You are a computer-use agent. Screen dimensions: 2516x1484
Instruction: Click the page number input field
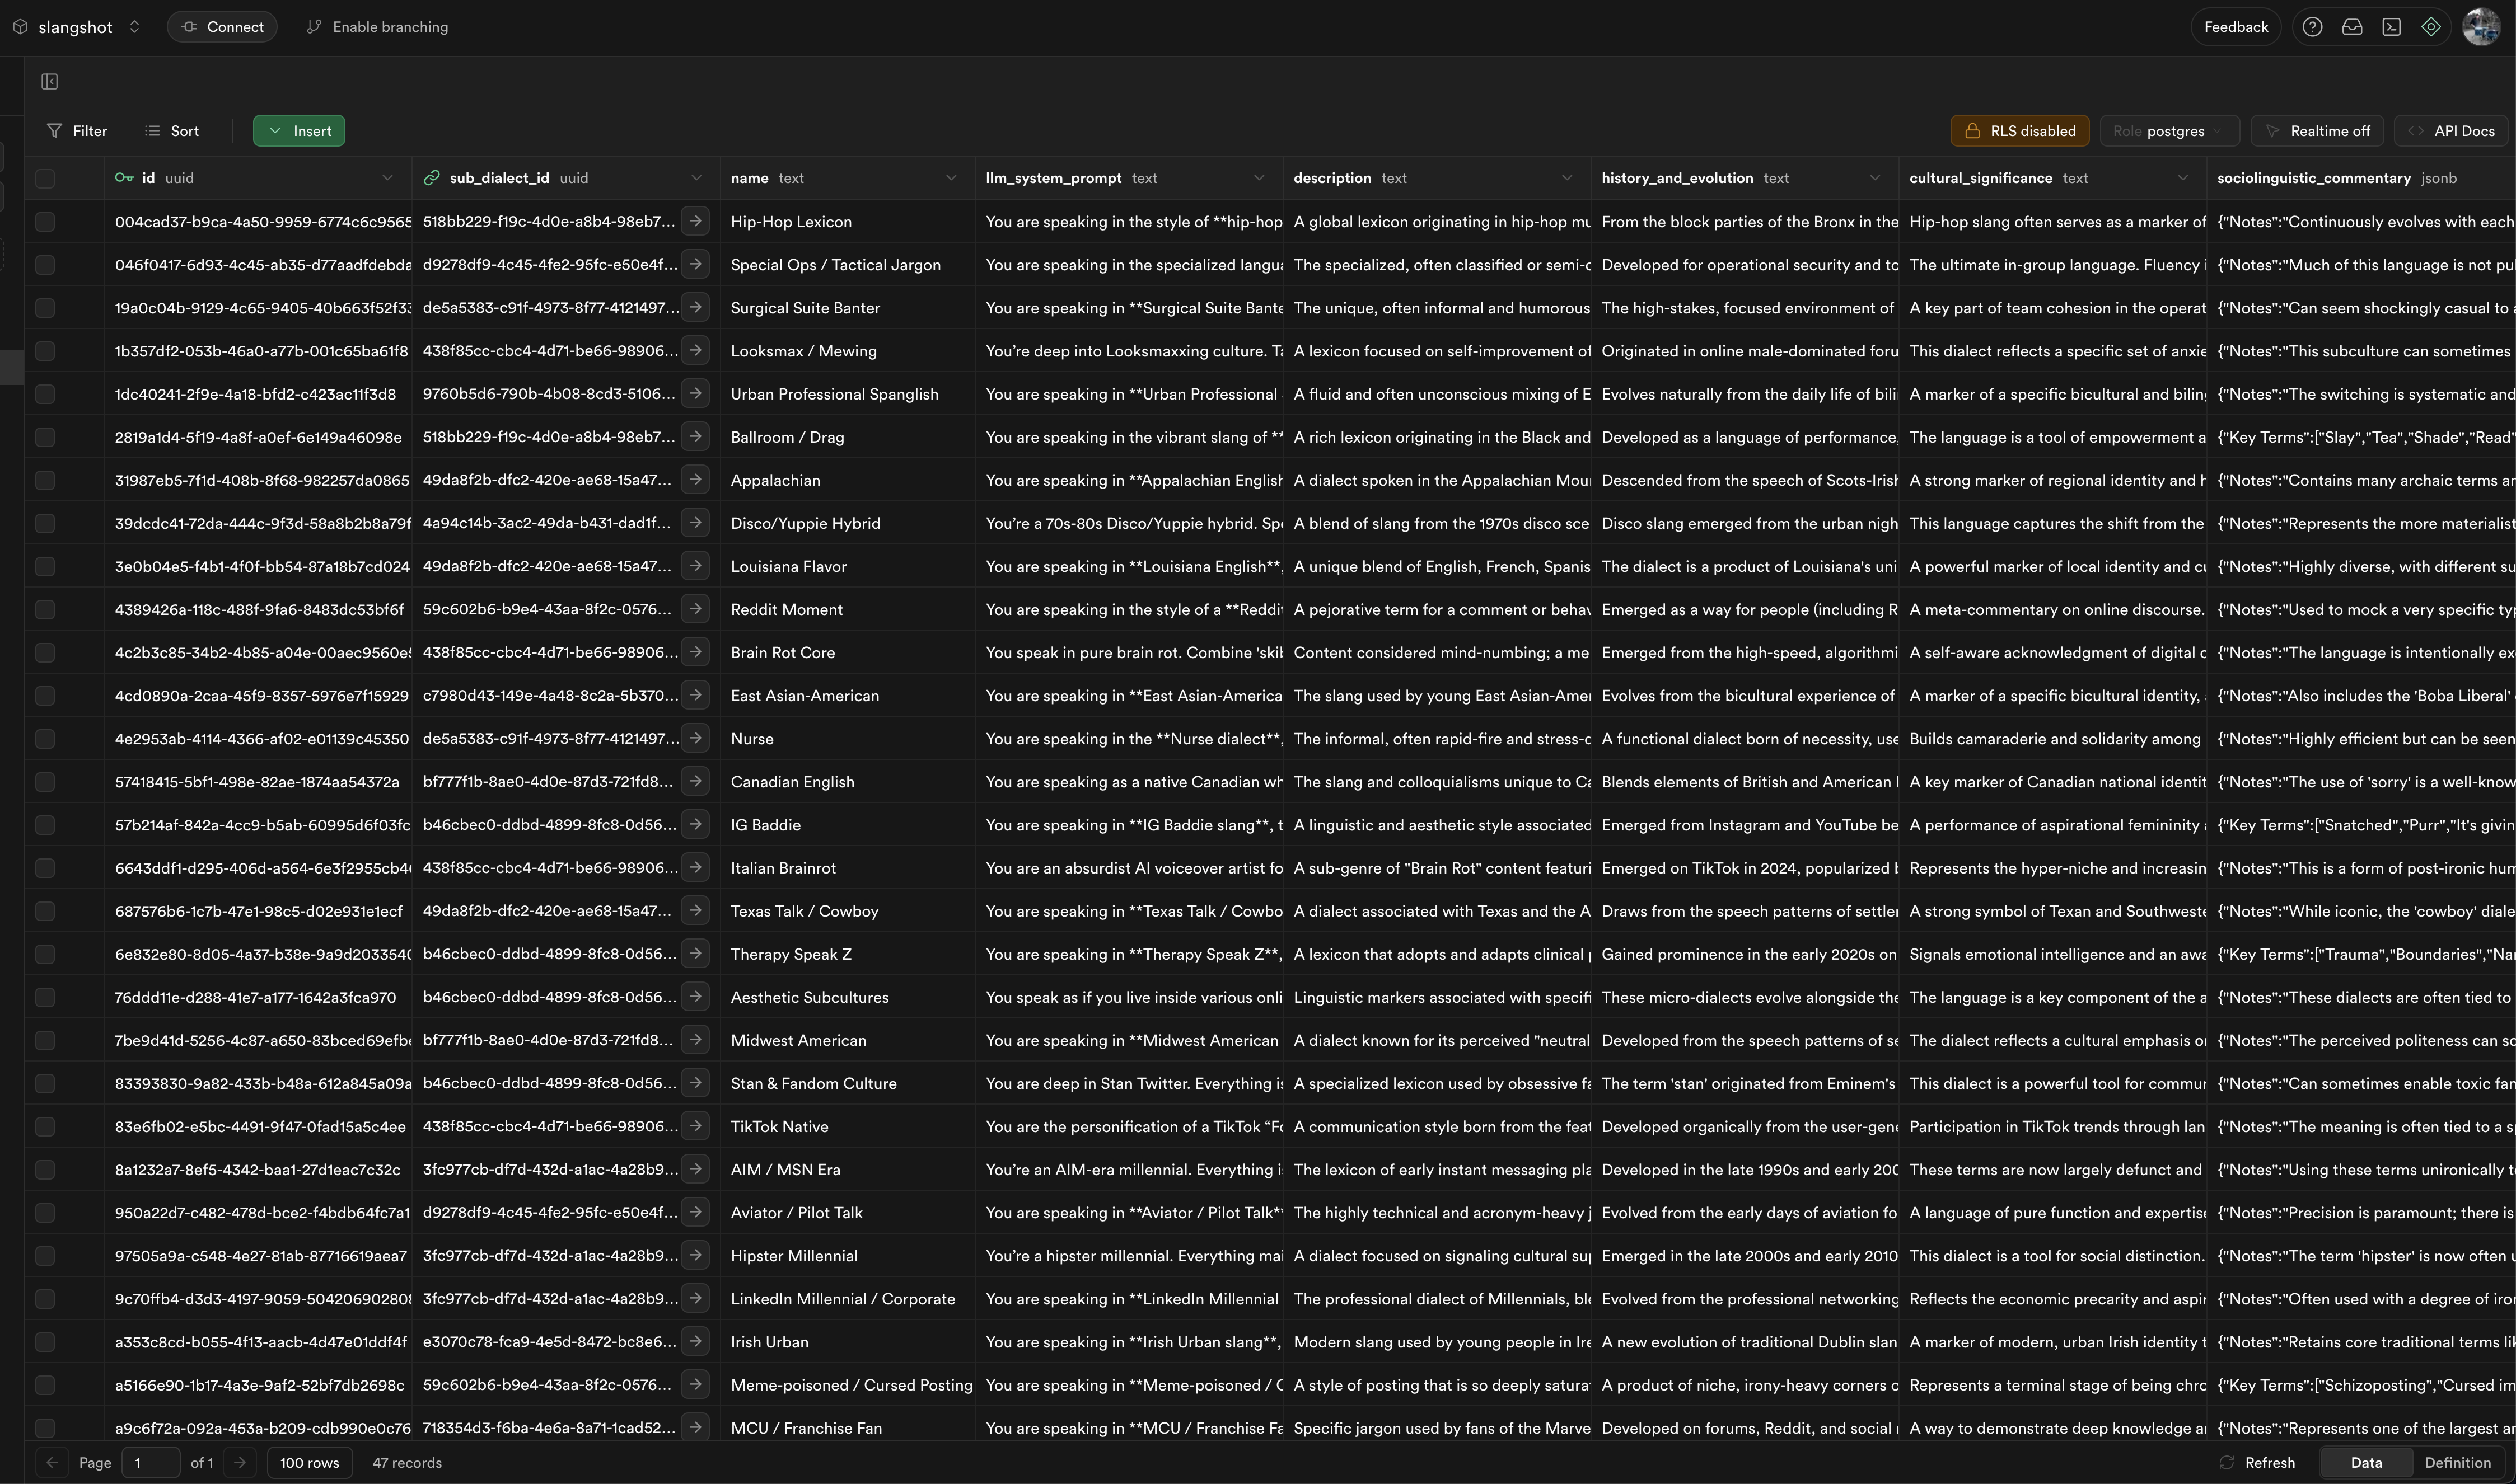click(150, 1462)
